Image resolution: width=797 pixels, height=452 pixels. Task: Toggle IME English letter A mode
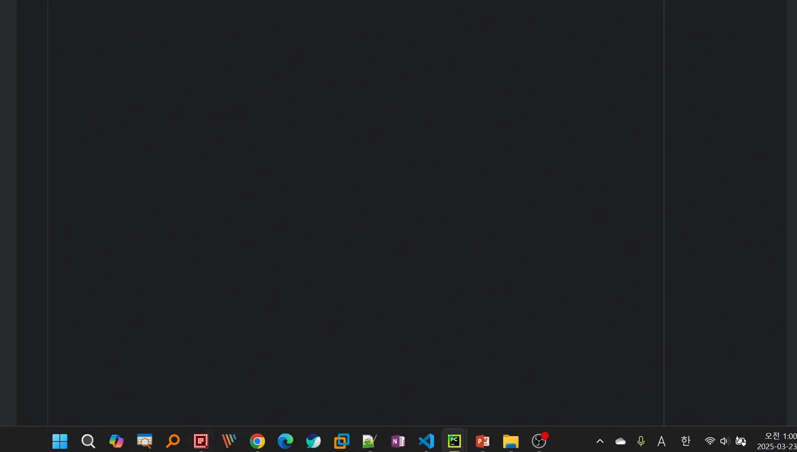[661, 441]
